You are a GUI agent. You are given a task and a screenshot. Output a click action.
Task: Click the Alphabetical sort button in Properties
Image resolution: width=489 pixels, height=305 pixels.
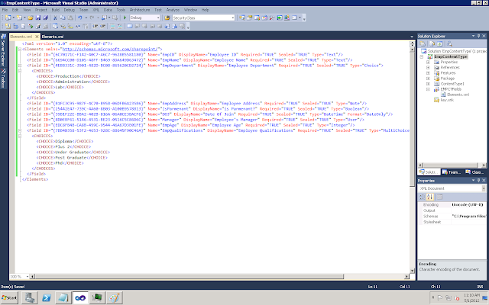pyautogui.click(x=430, y=197)
